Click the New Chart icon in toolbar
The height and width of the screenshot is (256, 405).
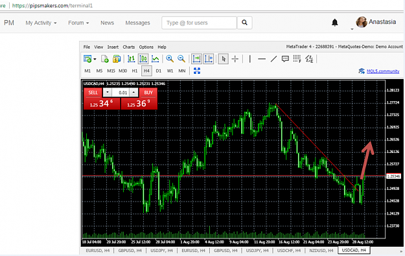87,59
